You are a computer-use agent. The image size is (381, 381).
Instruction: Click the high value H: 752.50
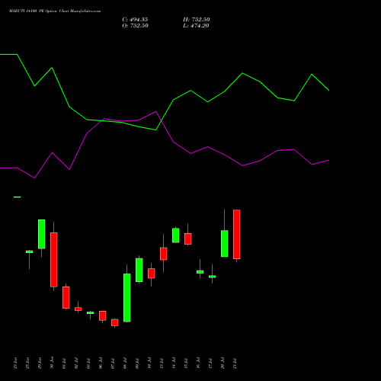[x=197, y=20]
